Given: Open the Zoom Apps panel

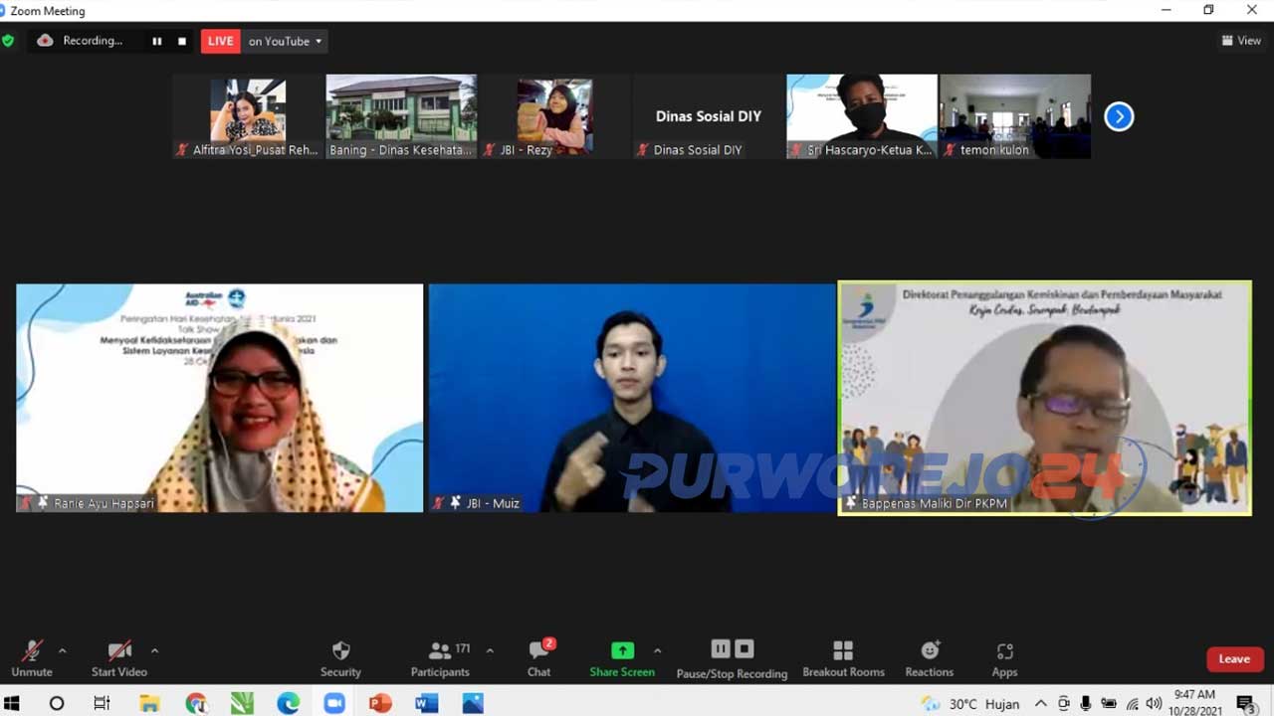Looking at the screenshot, I should [x=1004, y=658].
